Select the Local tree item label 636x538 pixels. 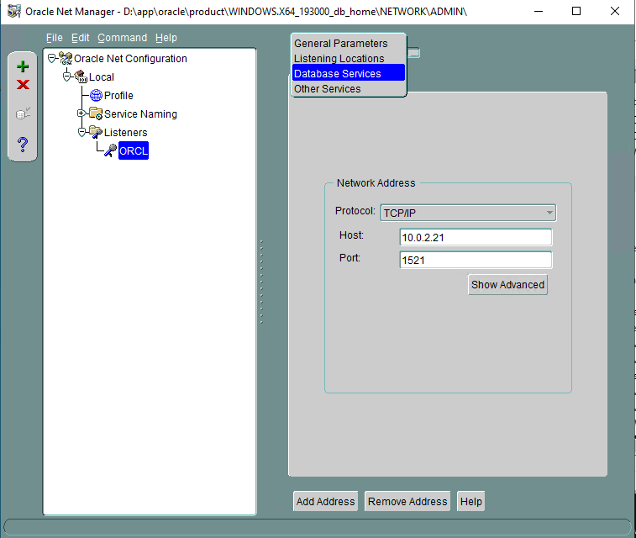102,77
